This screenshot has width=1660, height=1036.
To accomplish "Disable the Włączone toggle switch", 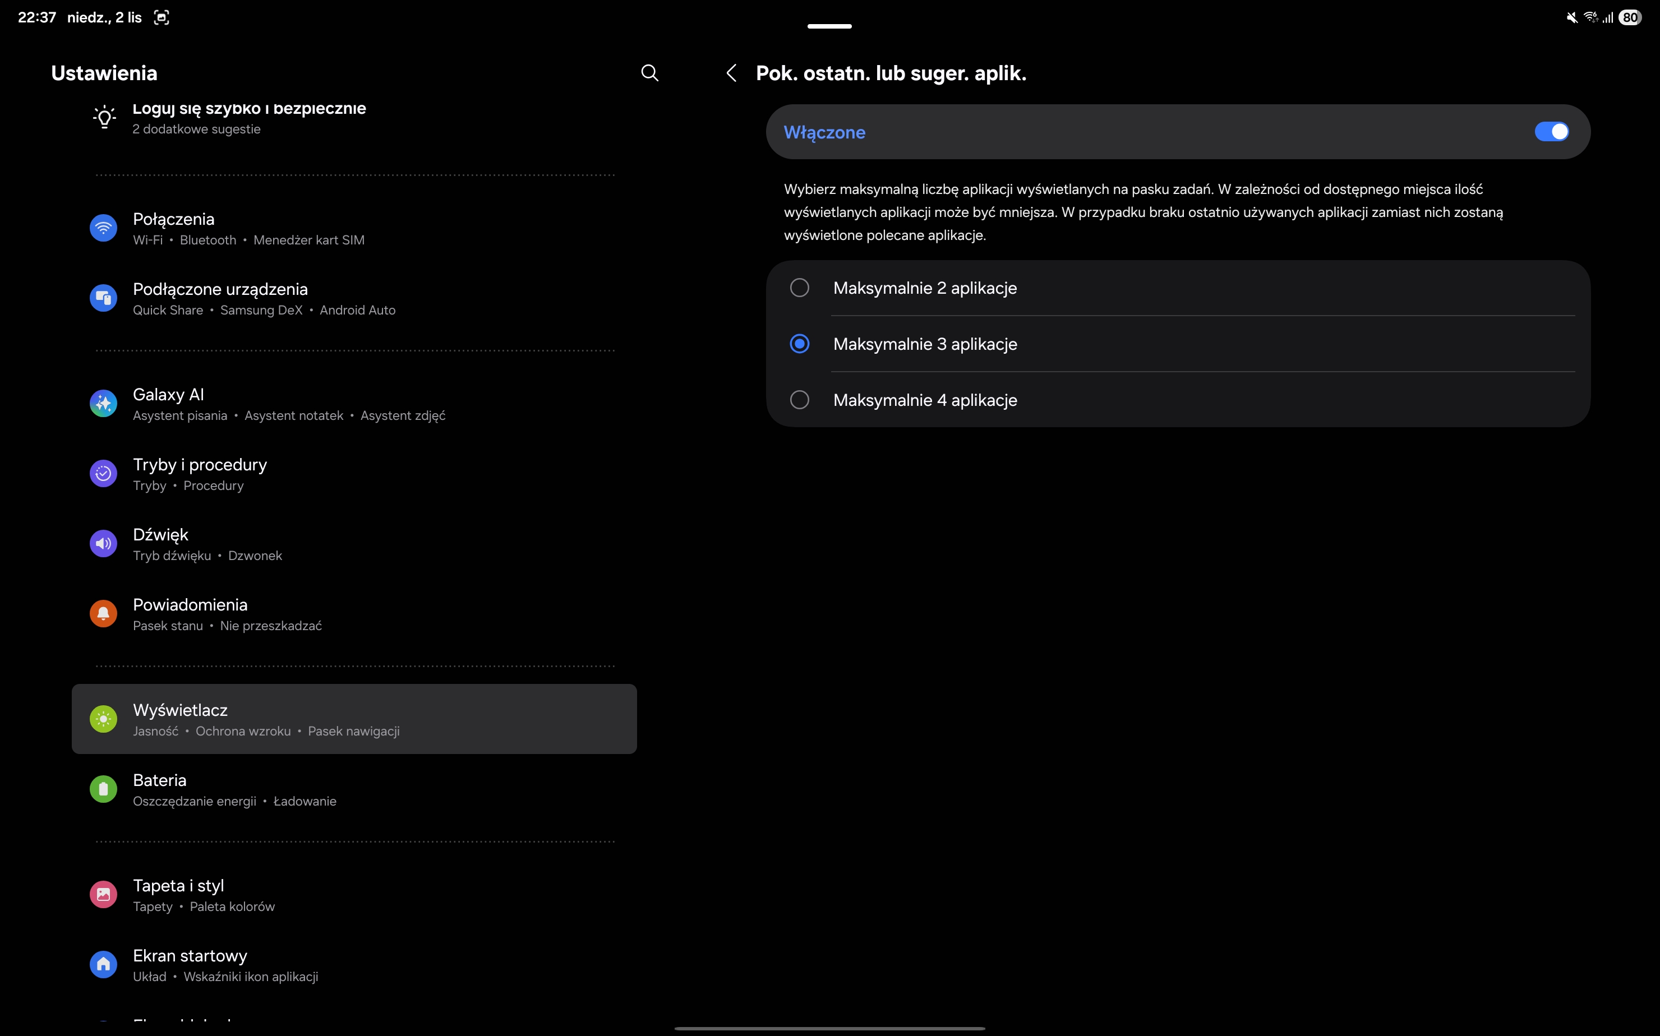I will pyautogui.click(x=1551, y=132).
